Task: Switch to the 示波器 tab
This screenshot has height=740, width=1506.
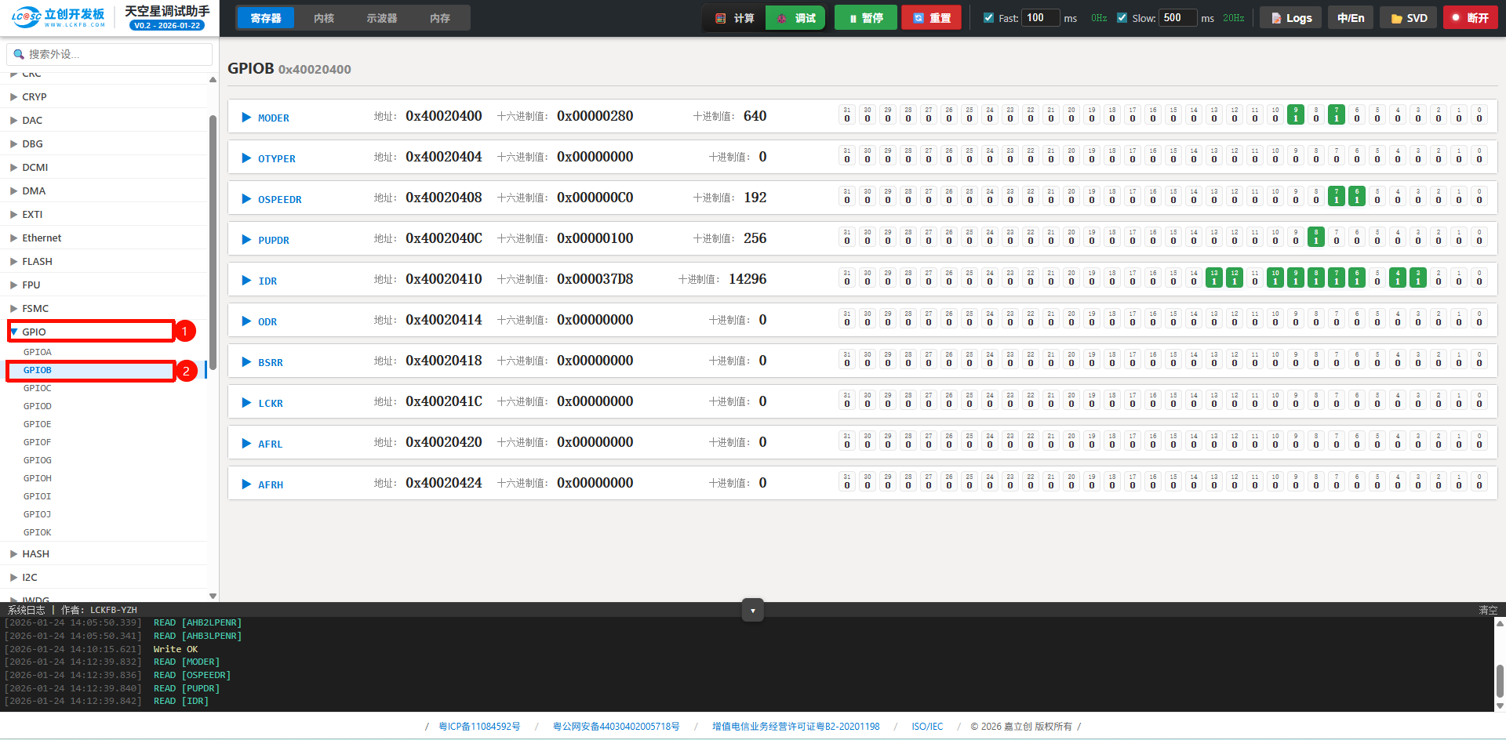Action: [382, 18]
